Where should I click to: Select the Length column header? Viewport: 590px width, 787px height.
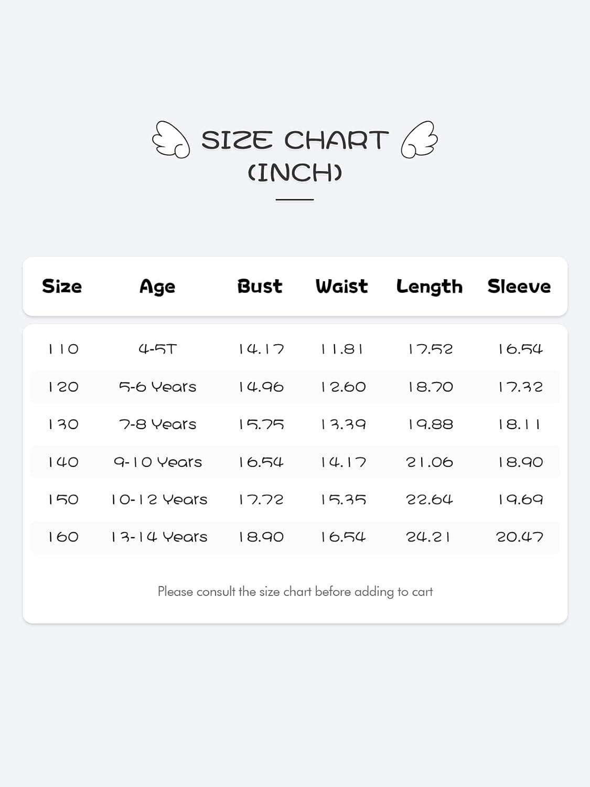tap(430, 287)
